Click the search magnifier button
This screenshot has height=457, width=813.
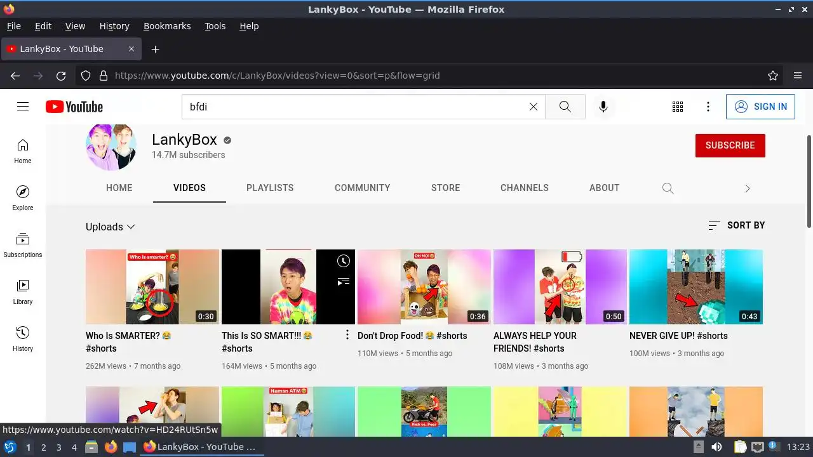pyautogui.click(x=565, y=107)
